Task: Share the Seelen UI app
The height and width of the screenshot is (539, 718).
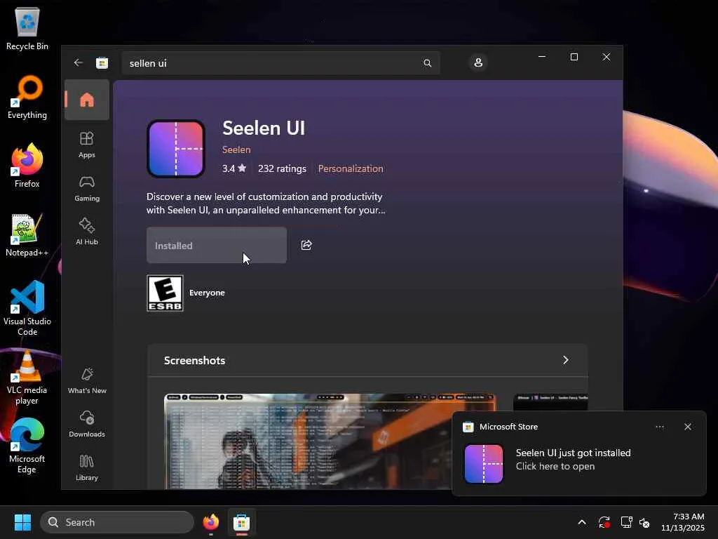Action: tap(306, 245)
